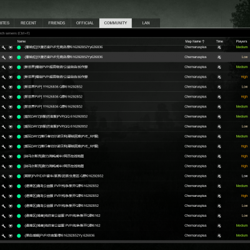This screenshot has height=250, width=250.
Task: Select last server name ending Yy:626836
Action: [x=59, y=236]
